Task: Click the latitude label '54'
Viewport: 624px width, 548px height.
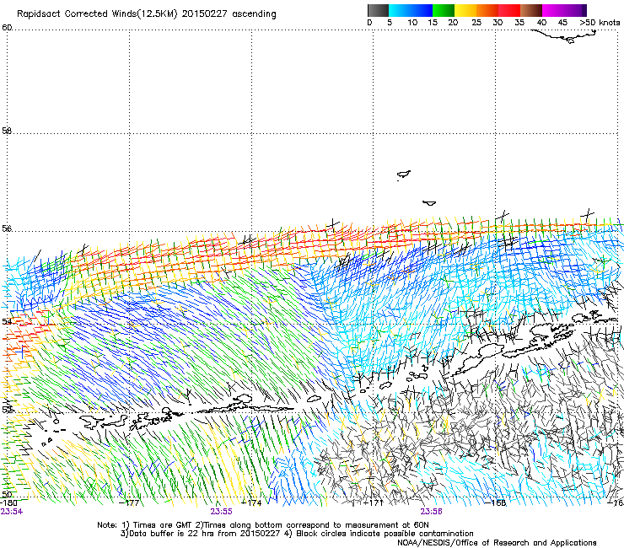Action: [7, 321]
